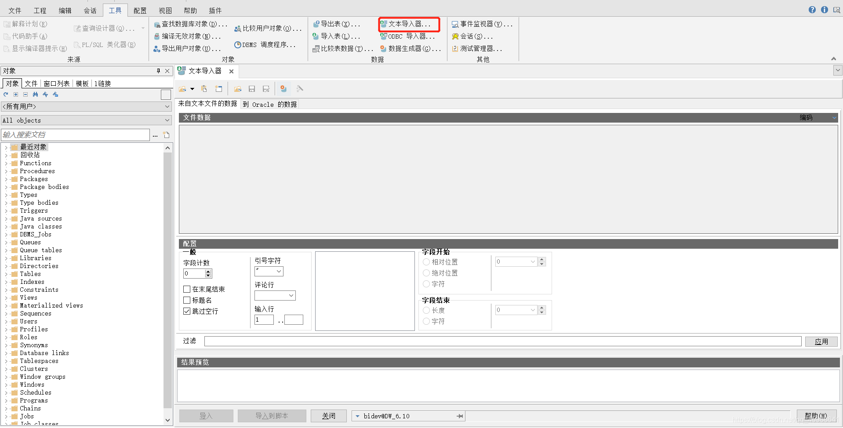This screenshot has width=843, height=428.
Task: Click into the 过滤 filter input field
Action: point(503,341)
